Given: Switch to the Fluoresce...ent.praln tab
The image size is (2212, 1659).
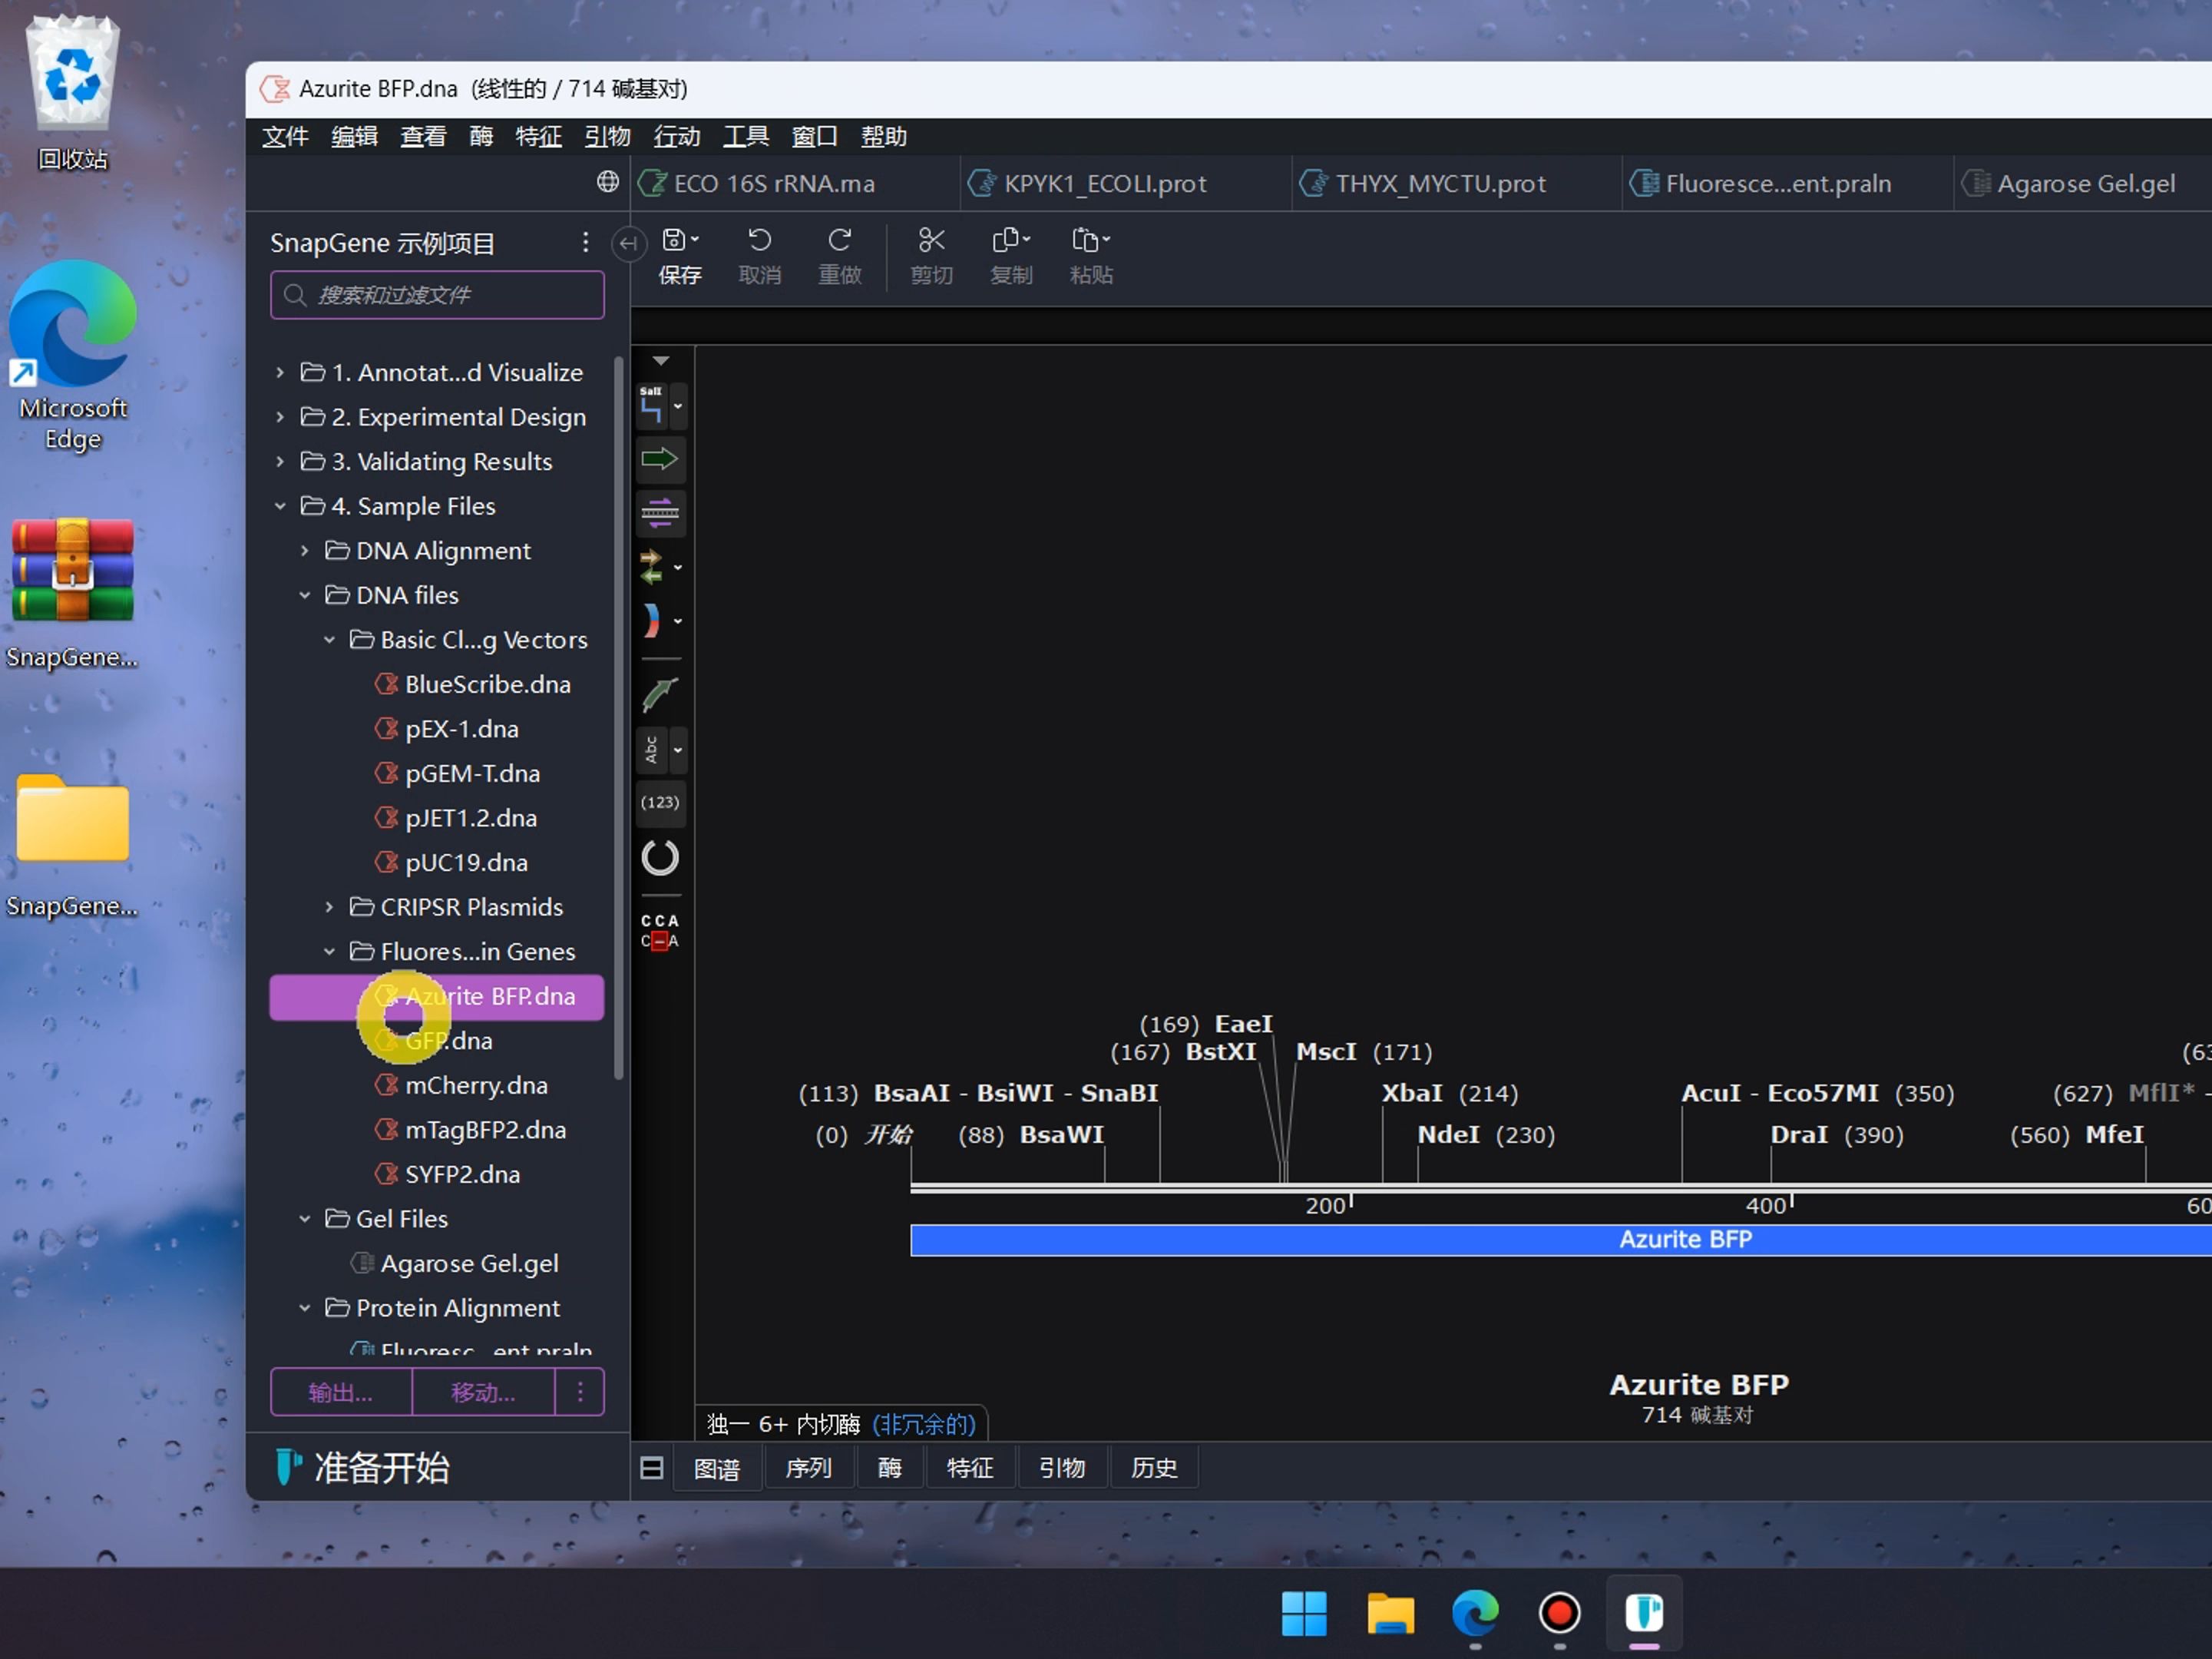Looking at the screenshot, I should pos(1787,183).
